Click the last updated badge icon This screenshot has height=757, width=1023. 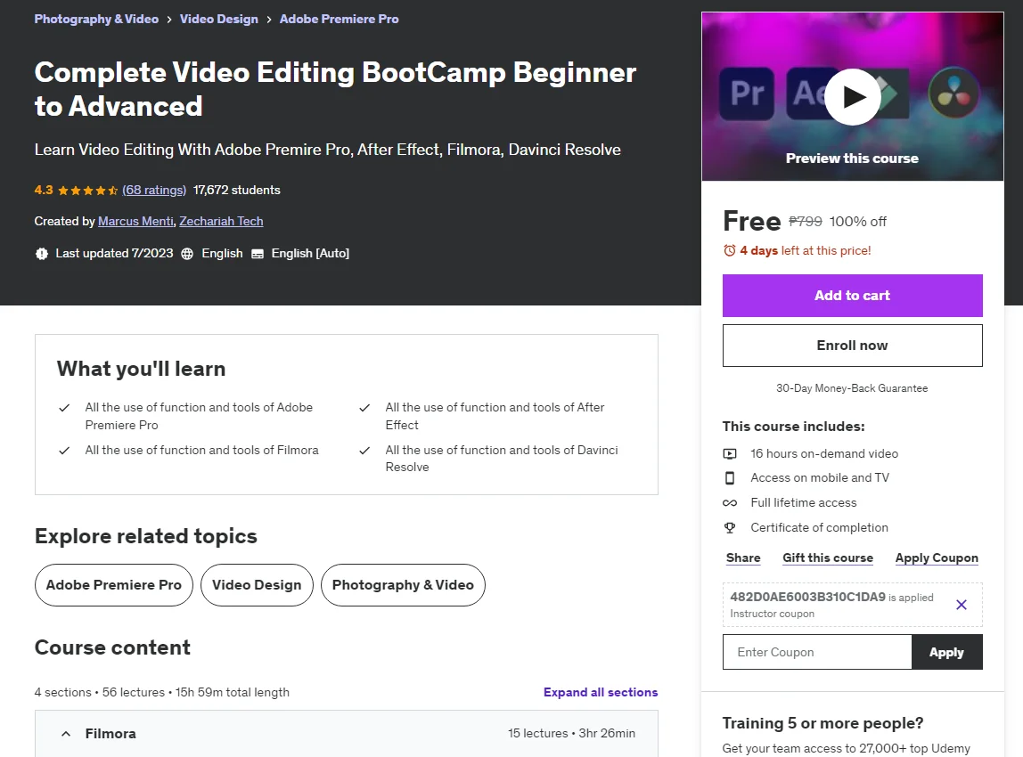pos(42,254)
